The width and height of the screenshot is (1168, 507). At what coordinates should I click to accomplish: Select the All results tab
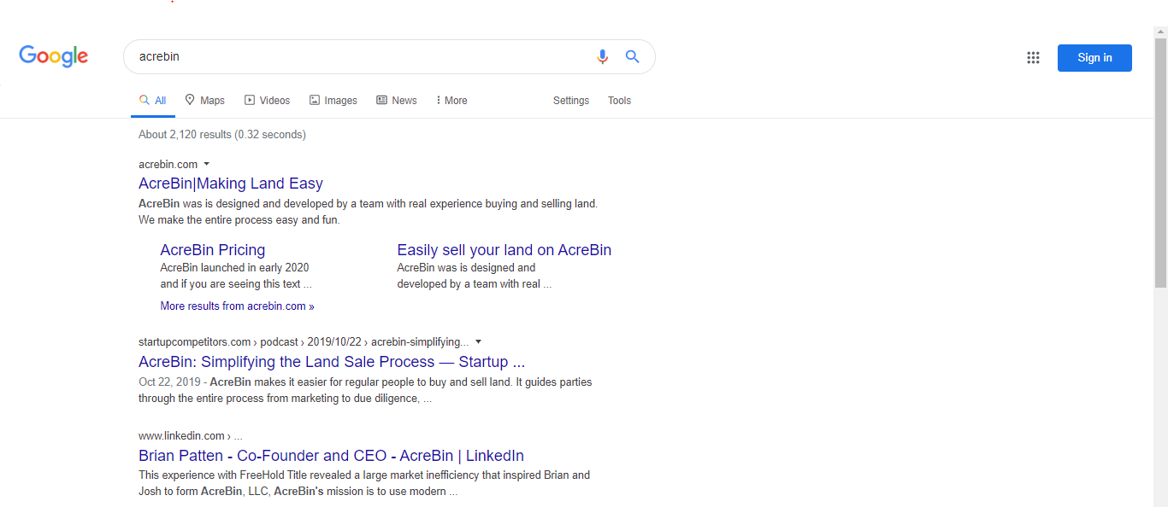point(153,101)
